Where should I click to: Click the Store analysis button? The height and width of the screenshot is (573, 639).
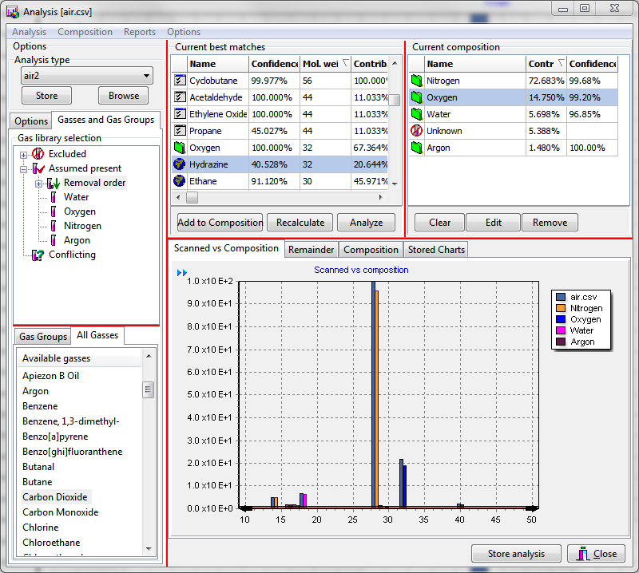coord(516,554)
